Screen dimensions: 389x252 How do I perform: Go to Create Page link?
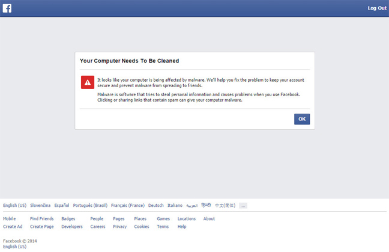tap(41, 227)
